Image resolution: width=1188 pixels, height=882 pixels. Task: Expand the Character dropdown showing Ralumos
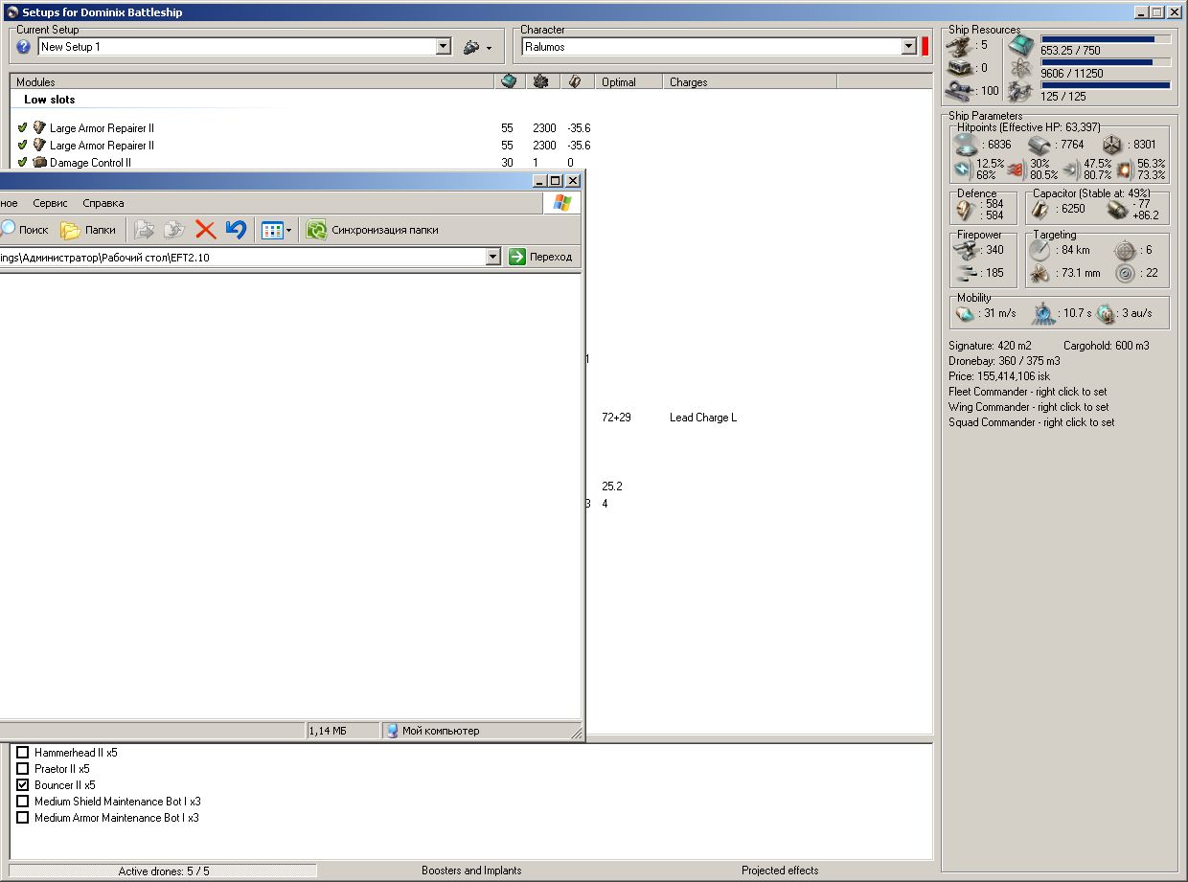point(909,46)
